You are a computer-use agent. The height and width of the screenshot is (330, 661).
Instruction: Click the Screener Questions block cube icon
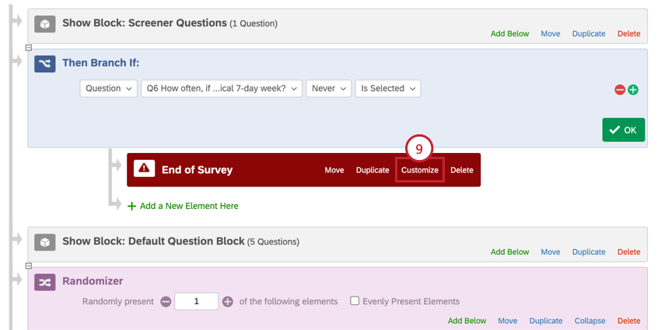(x=45, y=24)
